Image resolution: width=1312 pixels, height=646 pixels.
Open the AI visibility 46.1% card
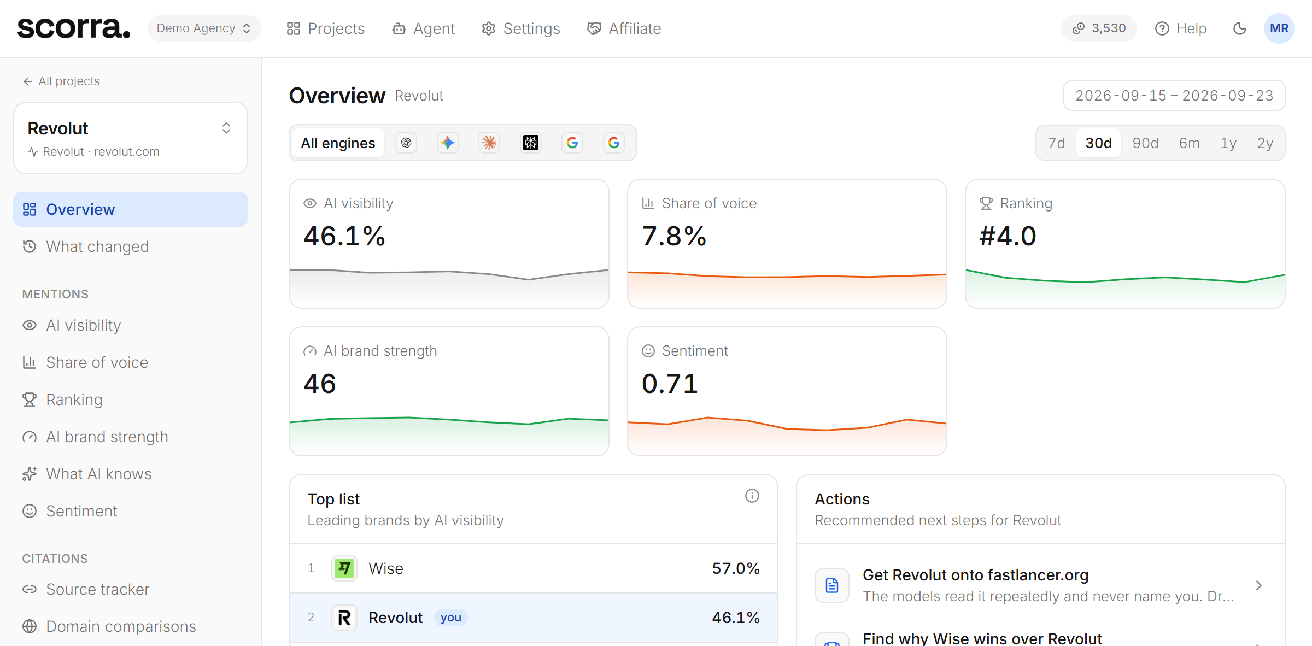pyautogui.click(x=449, y=244)
